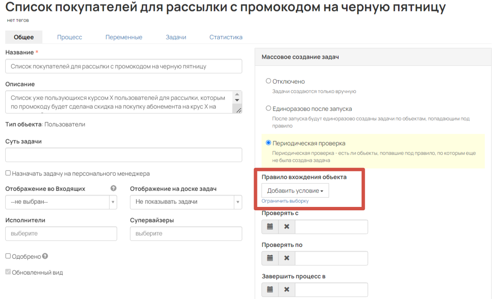Viewport: 497px width, 299px height.
Task: Click Массовое создание задач panel header
Action: tap(373, 57)
